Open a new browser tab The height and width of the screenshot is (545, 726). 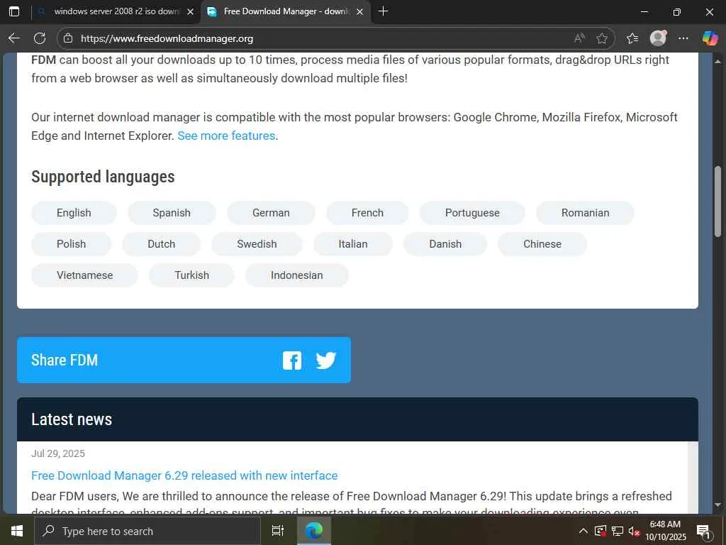(383, 11)
